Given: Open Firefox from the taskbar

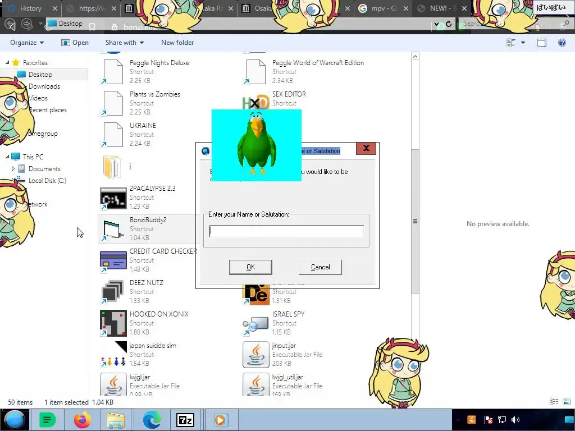Looking at the screenshot, I should (82, 420).
